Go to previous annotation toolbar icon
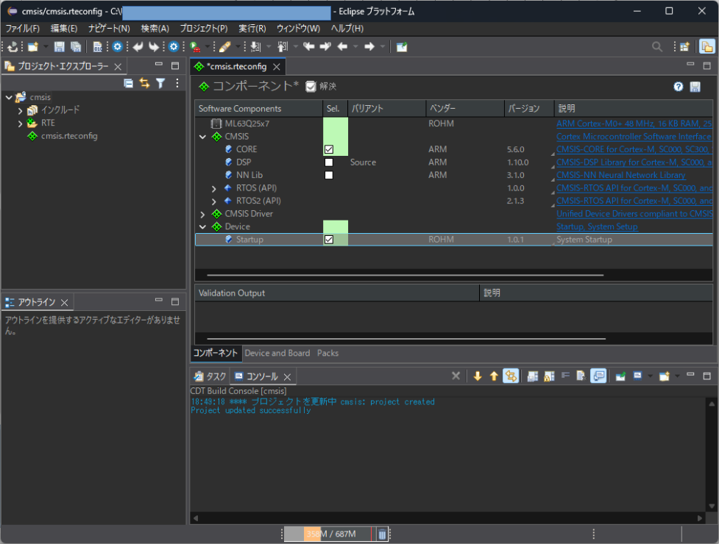This screenshot has height=544, width=719. coord(283,47)
